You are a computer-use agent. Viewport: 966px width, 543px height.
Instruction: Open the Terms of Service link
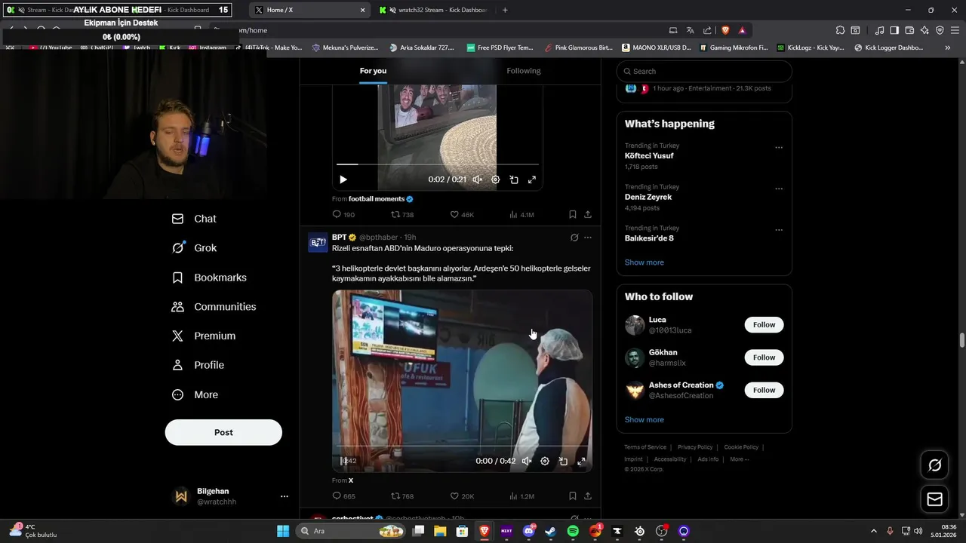645,447
